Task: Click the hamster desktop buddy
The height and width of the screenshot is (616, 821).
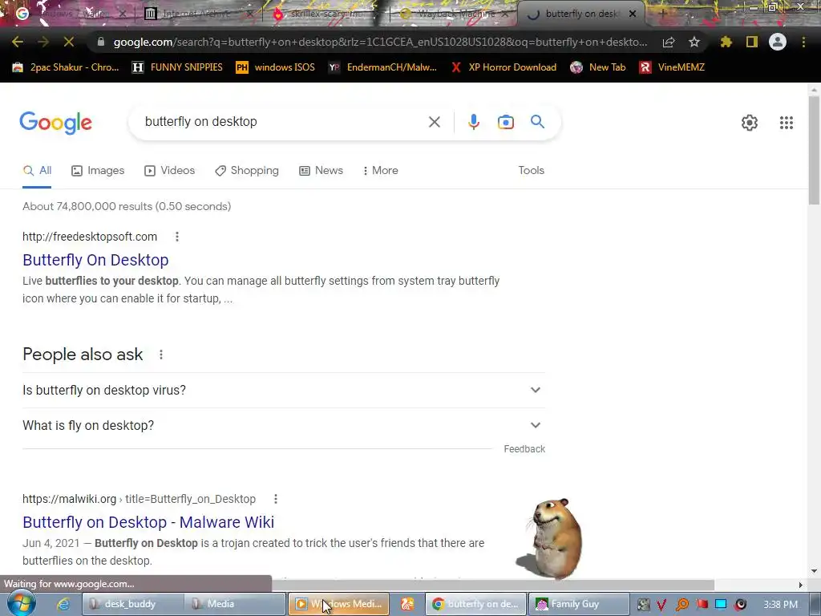Action: pos(550,538)
